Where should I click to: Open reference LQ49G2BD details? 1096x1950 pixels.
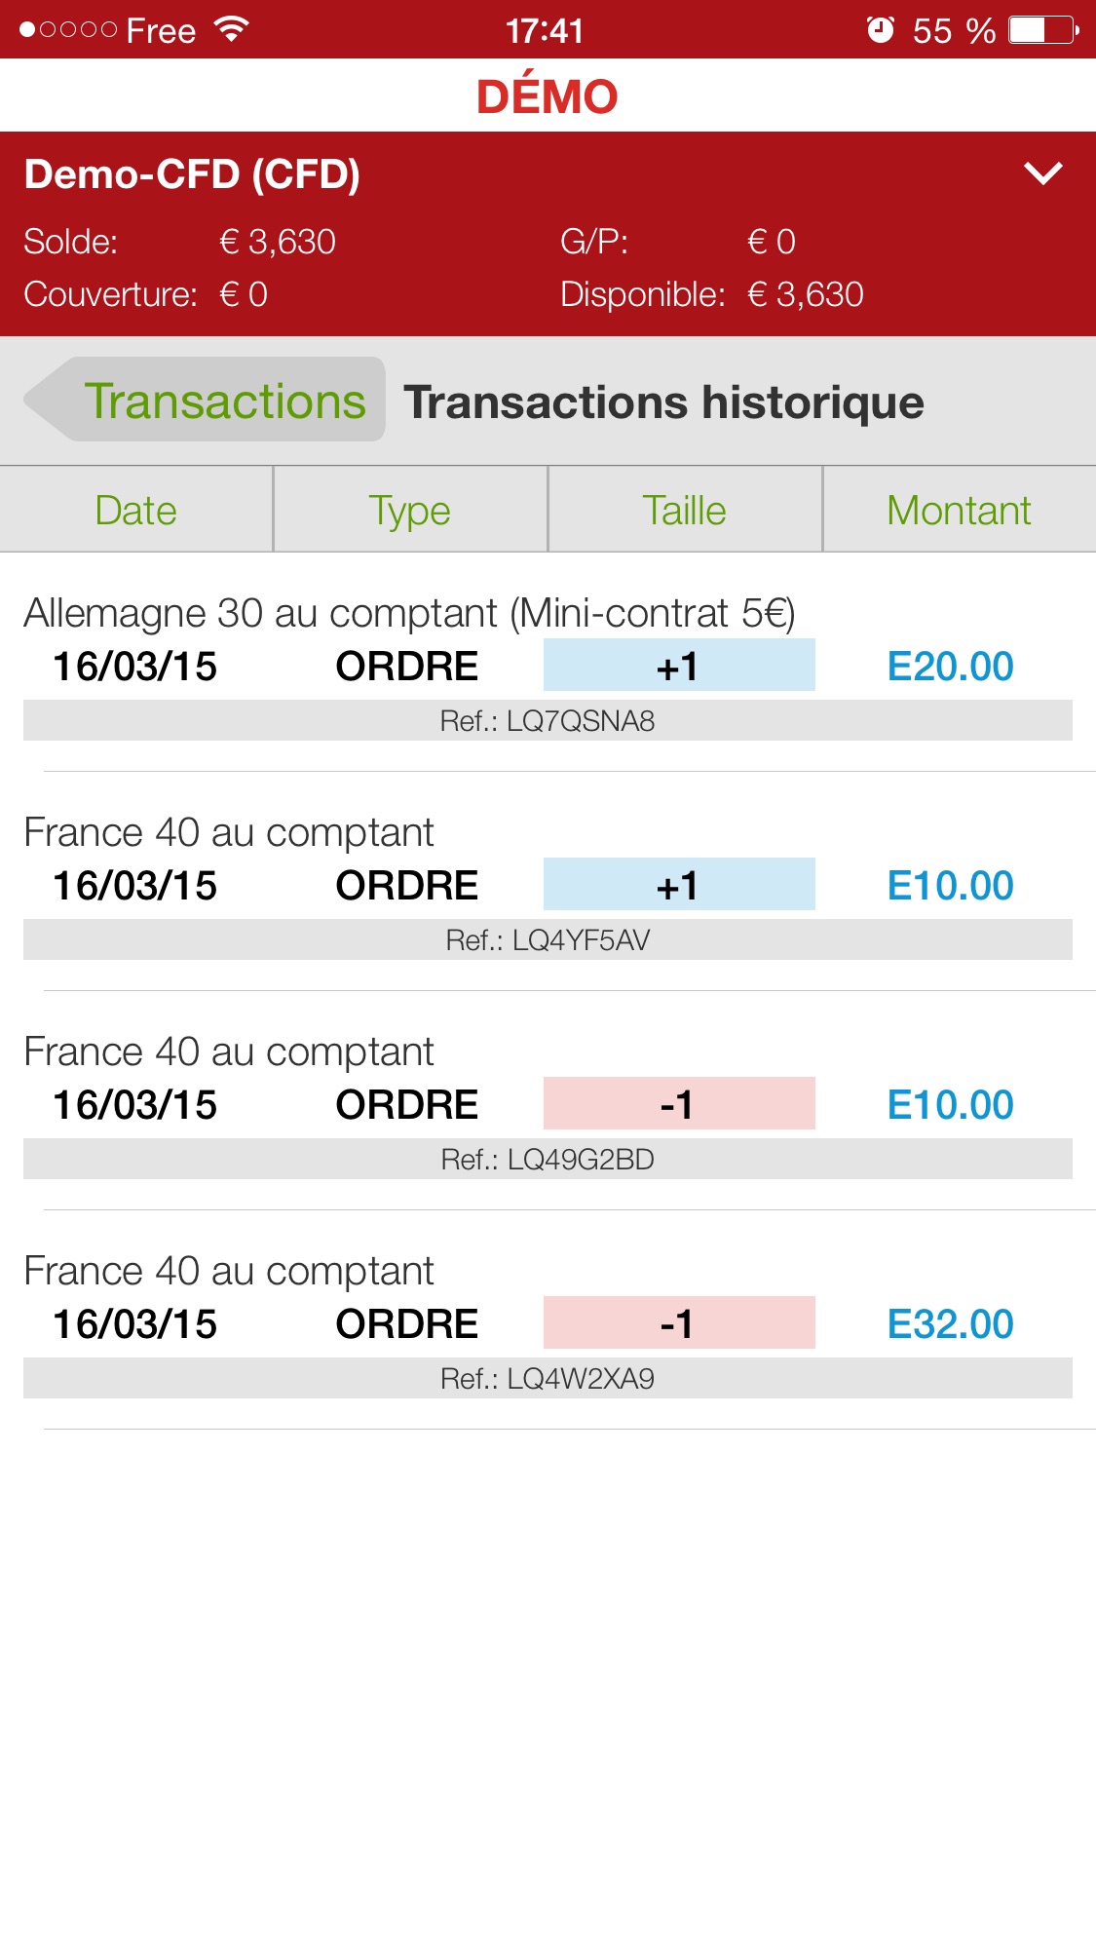click(x=548, y=1160)
